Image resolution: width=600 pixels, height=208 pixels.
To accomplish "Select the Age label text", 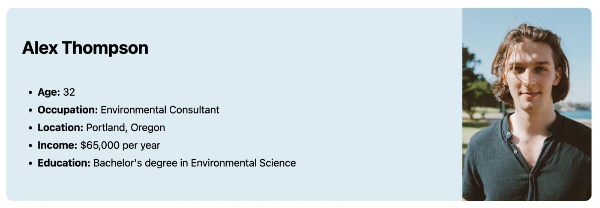I will pos(49,92).
